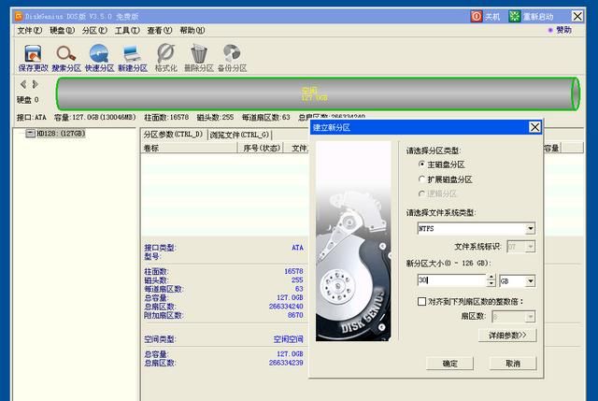
Task: Open the 搜索分区 search partition tool
Action: tap(66, 58)
